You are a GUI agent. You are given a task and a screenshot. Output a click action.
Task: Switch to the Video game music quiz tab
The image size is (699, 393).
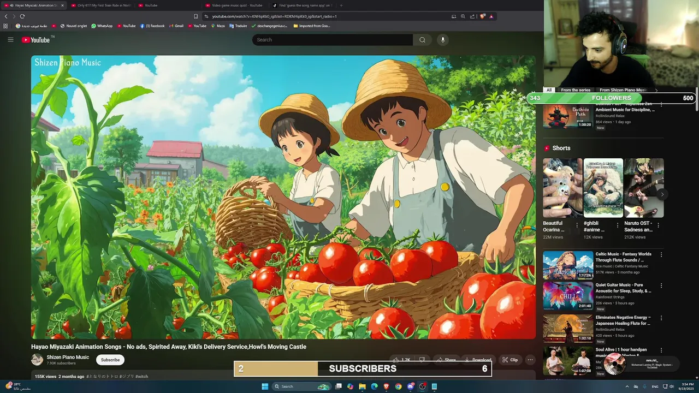click(234, 5)
